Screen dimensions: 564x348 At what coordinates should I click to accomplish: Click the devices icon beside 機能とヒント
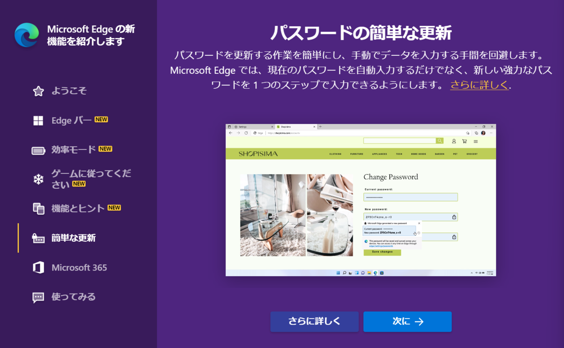coord(39,209)
